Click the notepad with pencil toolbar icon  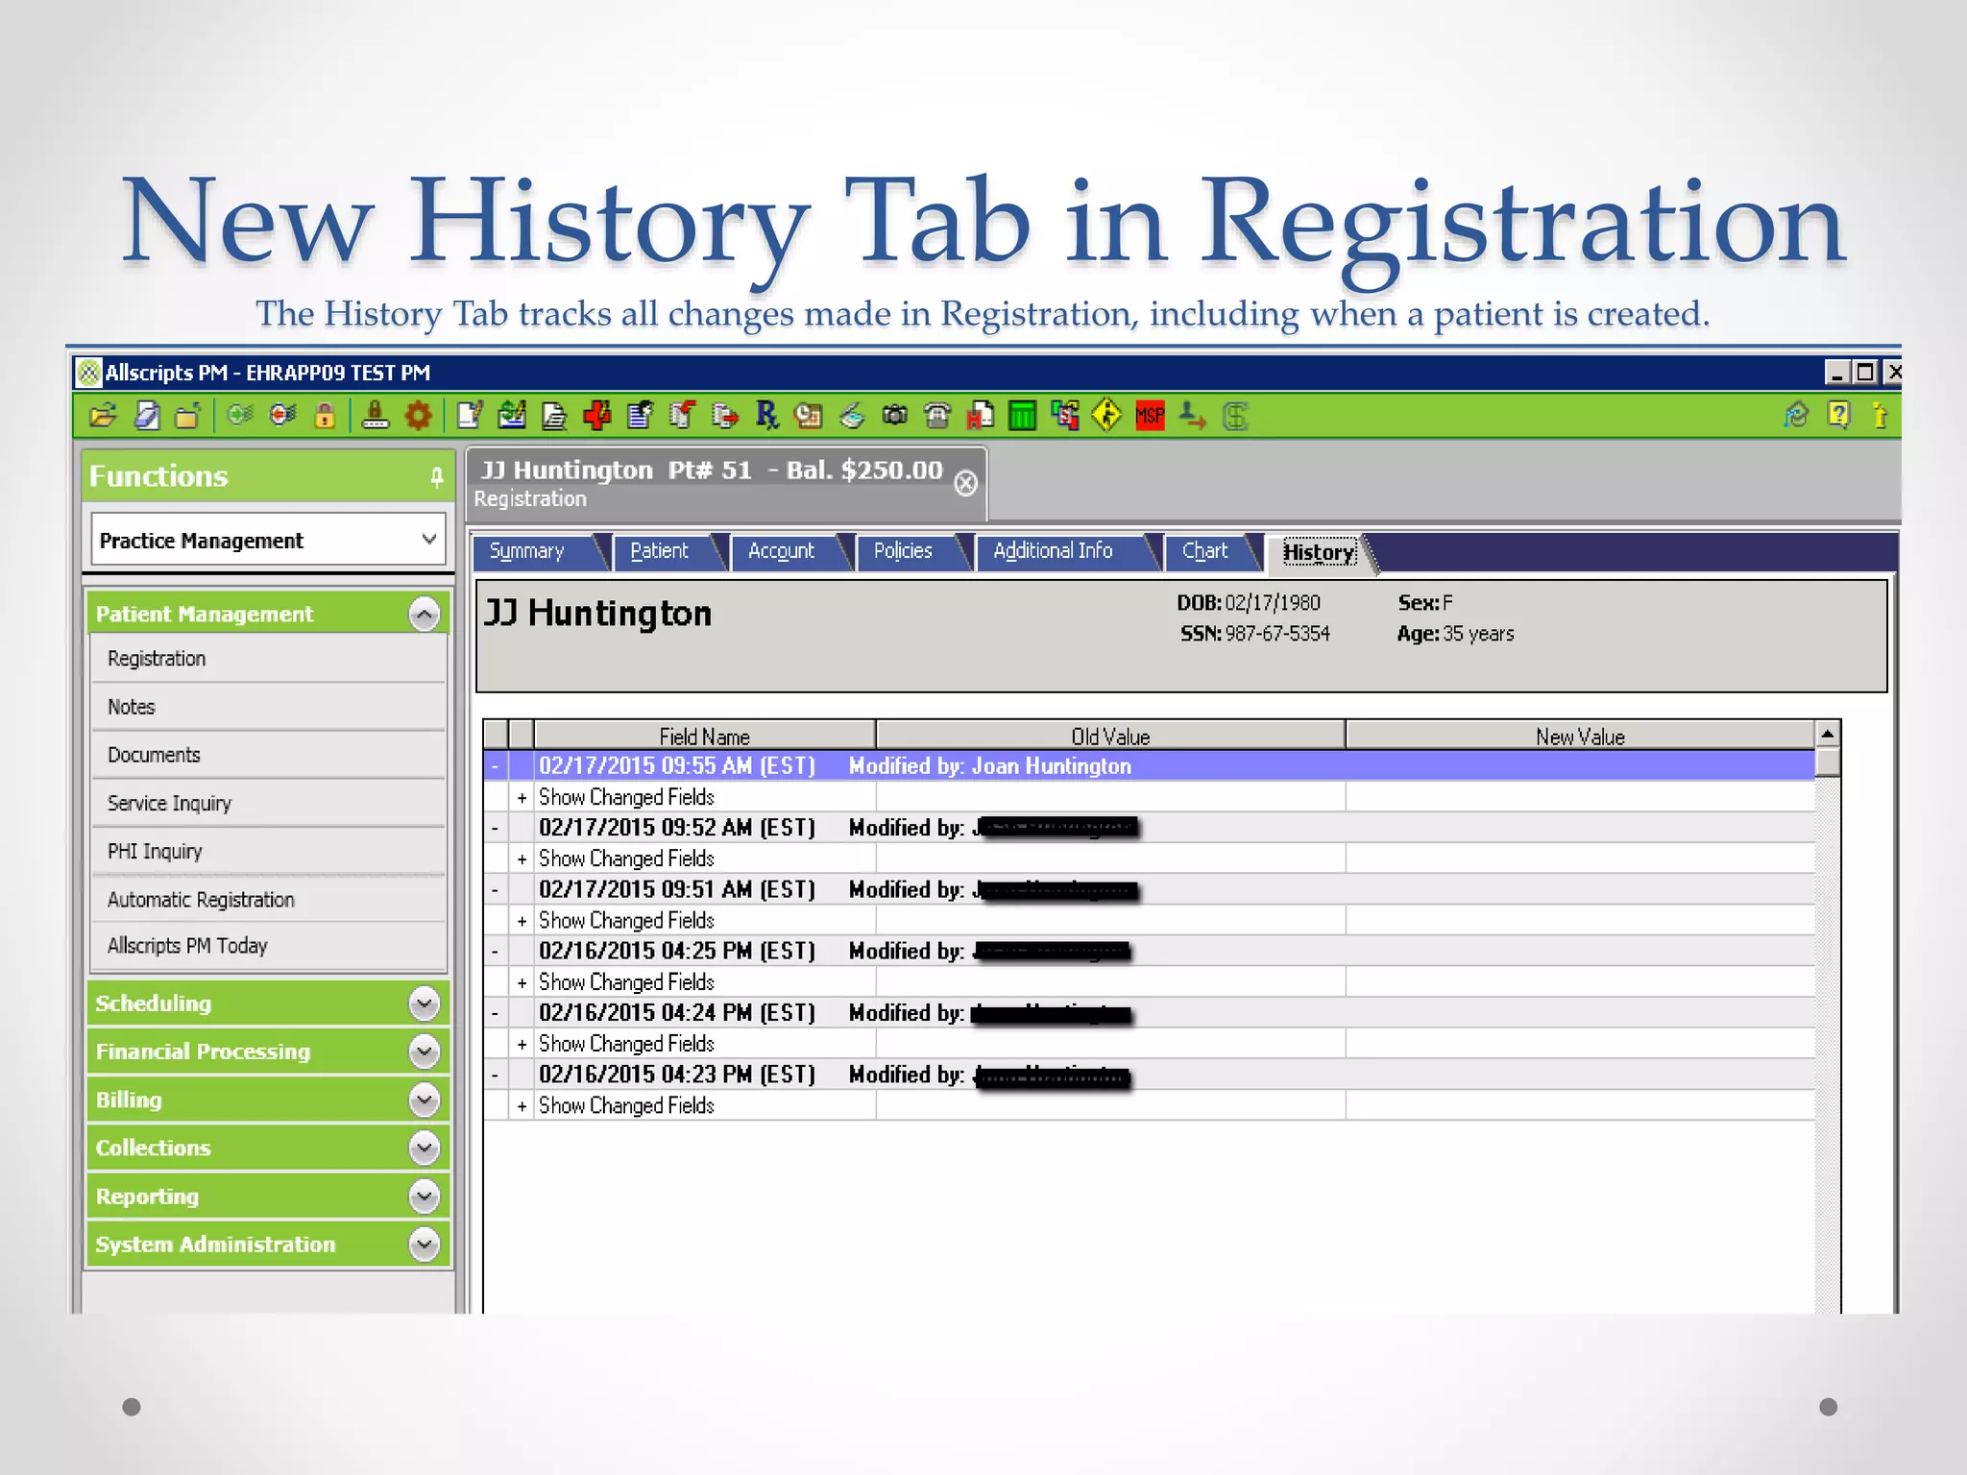tap(470, 416)
